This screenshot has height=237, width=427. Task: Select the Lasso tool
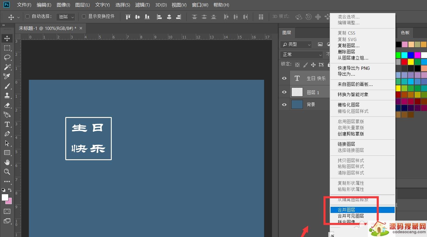tap(7, 57)
